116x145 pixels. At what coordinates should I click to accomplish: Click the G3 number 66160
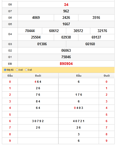(x=90, y=44)
